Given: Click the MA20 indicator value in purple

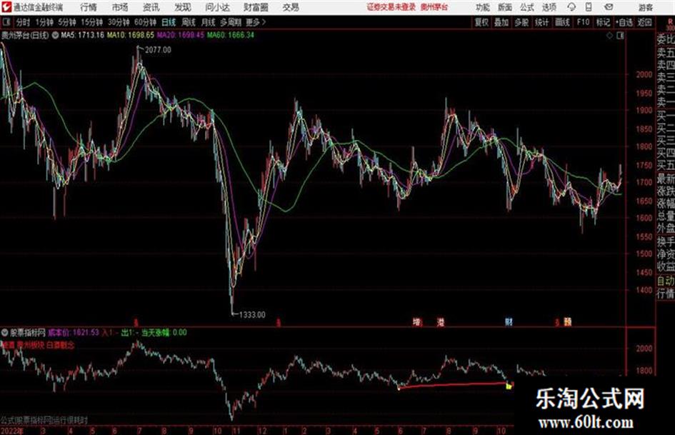Looking at the screenshot, I should [x=181, y=35].
